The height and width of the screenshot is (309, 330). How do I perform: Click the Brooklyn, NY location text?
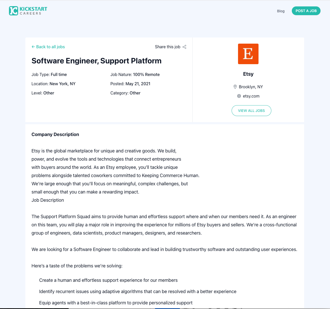tap(251, 87)
